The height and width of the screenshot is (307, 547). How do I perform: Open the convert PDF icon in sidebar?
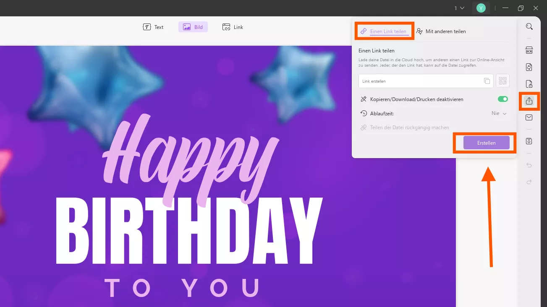click(x=529, y=67)
